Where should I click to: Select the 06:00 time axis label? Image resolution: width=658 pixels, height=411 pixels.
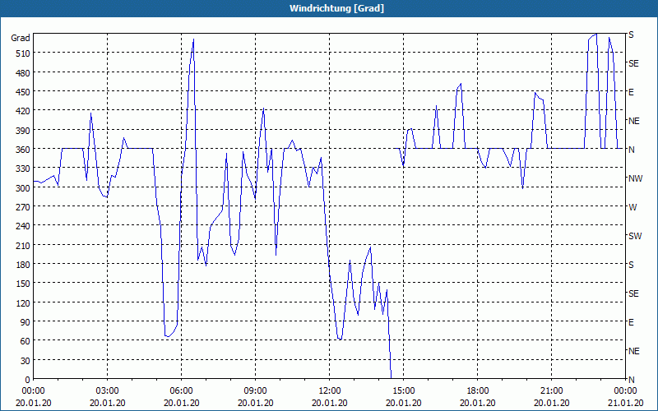click(x=181, y=391)
